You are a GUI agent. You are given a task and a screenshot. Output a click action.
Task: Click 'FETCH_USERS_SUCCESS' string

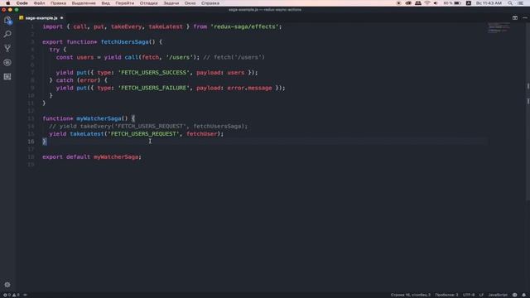pyautogui.click(x=153, y=73)
